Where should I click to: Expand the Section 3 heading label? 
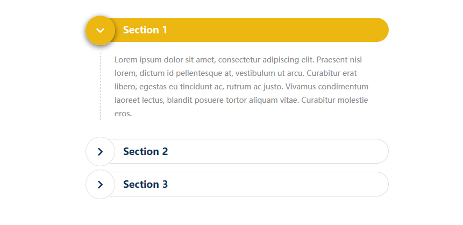(145, 184)
